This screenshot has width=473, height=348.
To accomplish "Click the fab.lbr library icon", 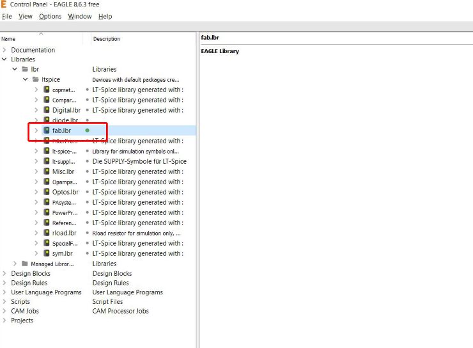I will click(47, 130).
